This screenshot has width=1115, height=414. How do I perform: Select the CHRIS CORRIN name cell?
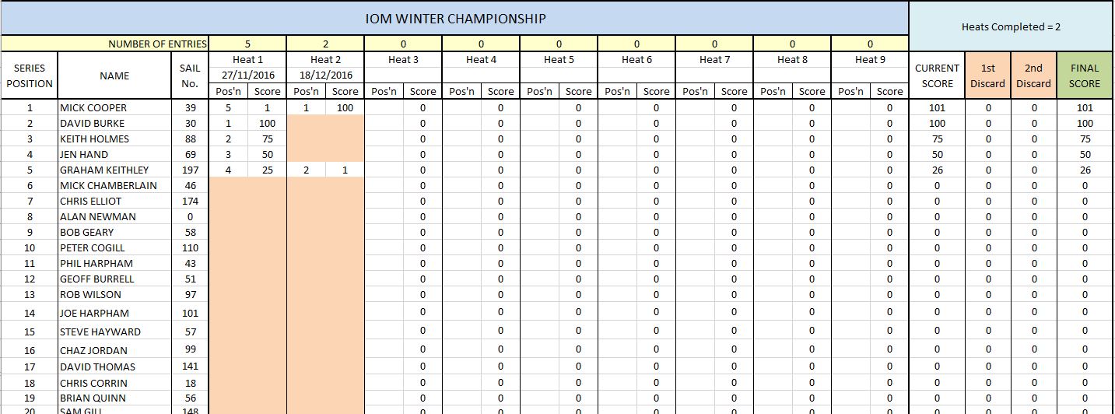pos(114,383)
